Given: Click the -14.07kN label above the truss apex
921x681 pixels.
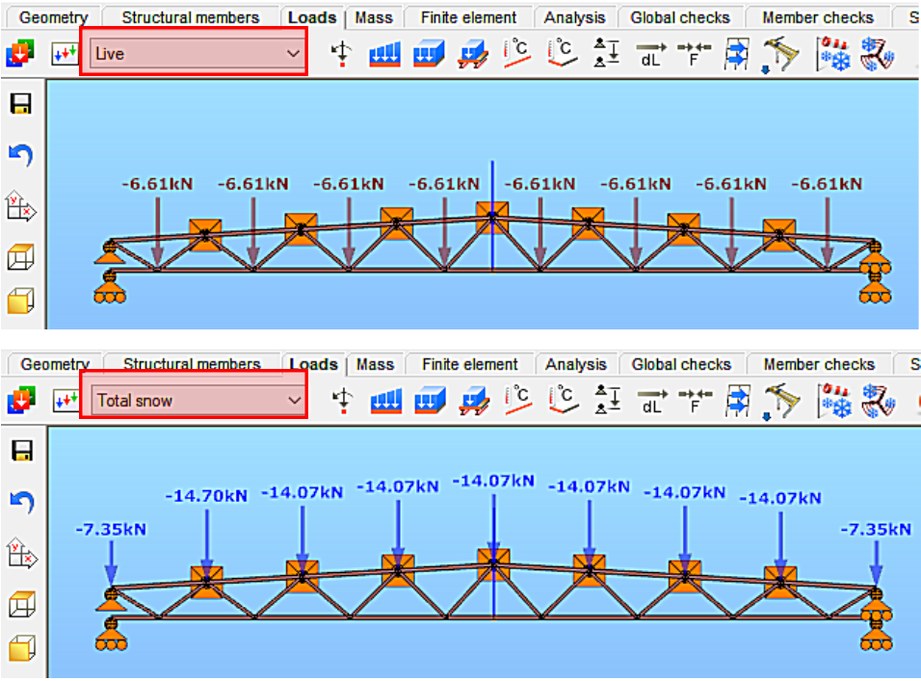Looking at the screenshot, I should pyautogui.click(x=493, y=482).
